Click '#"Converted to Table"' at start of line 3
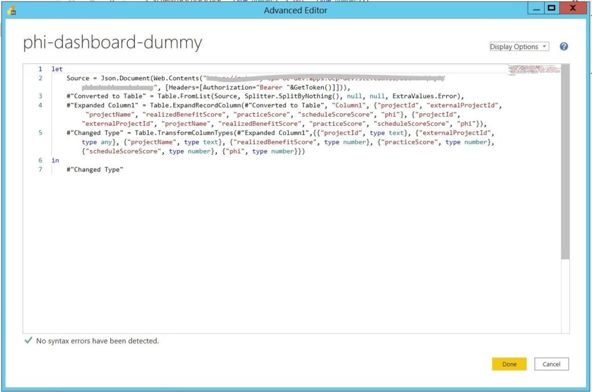 (106, 96)
